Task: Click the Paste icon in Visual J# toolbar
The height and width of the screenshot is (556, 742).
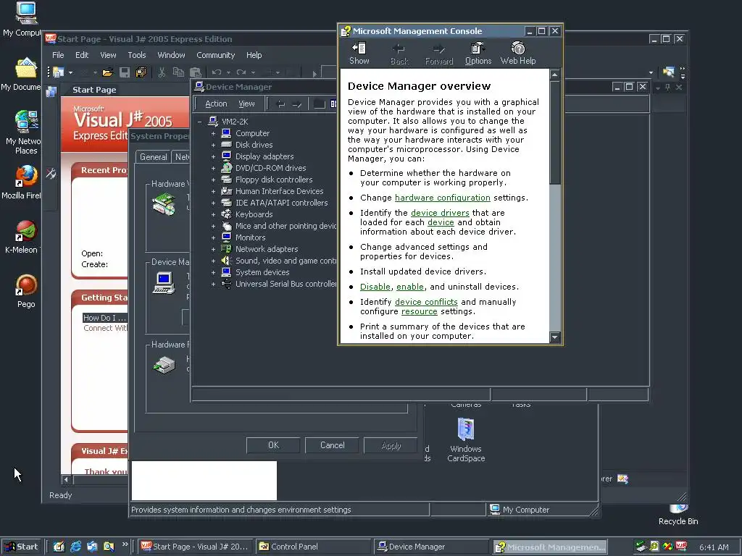Action: (x=196, y=72)
